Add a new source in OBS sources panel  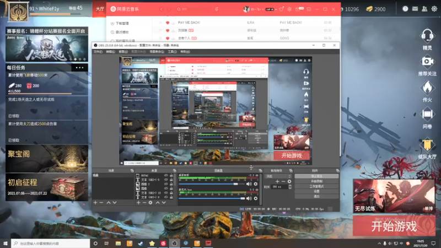click(138, 202)
